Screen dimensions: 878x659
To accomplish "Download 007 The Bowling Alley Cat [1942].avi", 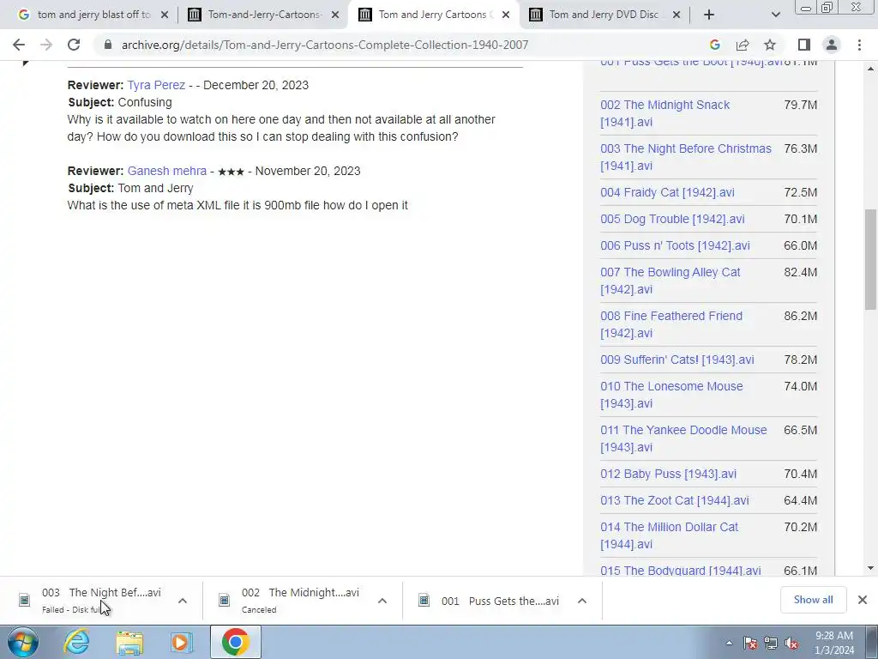I will (671, 281).
